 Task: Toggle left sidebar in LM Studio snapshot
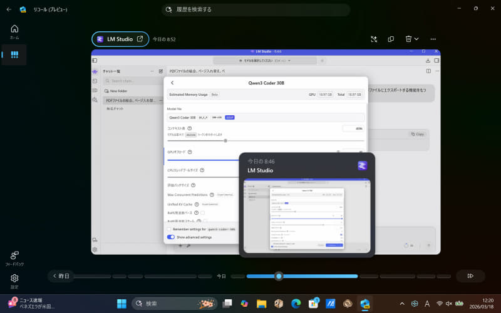(95, 60)
